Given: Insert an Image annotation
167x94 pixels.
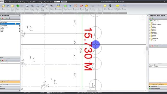Looking at the screenshot, I should click(124, 7).
